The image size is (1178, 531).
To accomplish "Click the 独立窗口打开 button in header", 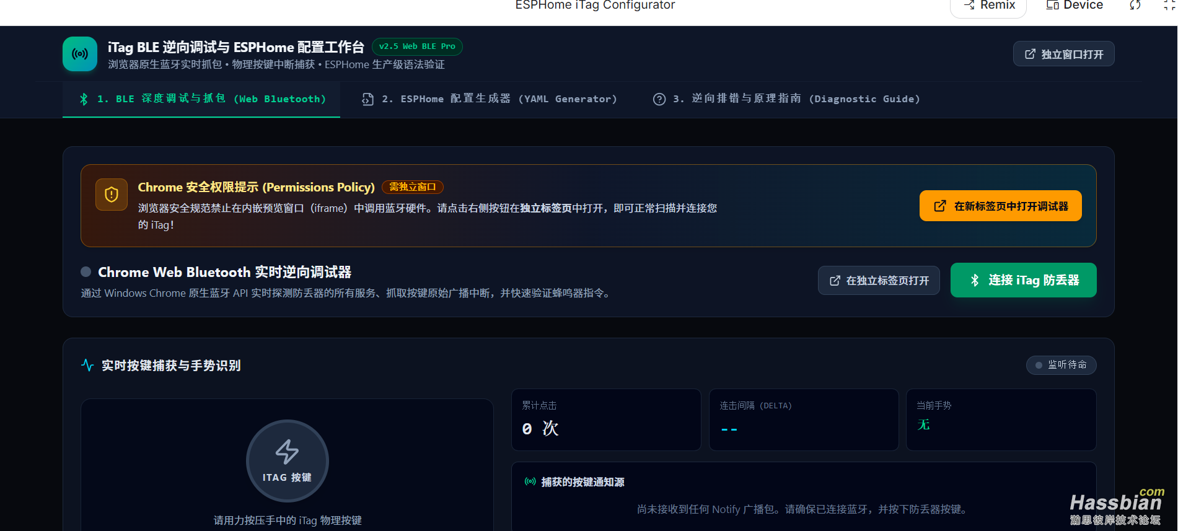I will [1063, 54].
